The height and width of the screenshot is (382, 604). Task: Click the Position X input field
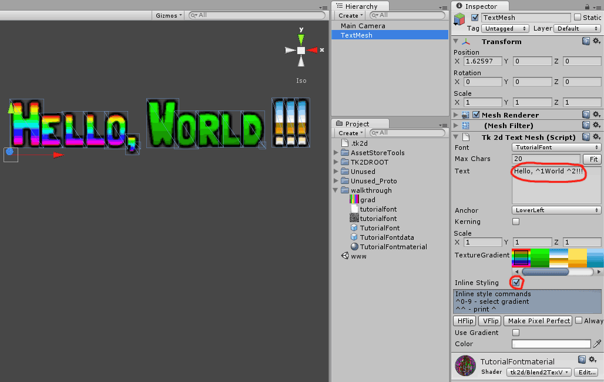tap(482, 61)
